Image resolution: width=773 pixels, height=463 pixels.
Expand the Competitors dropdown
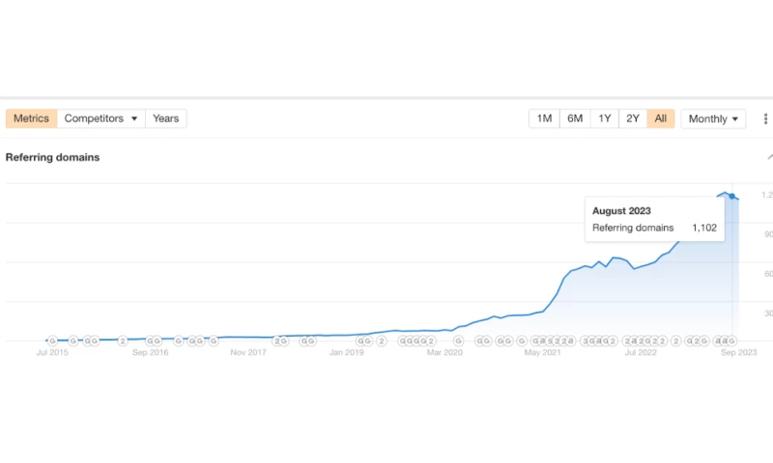pyautogui.click(x=101, y=119)
